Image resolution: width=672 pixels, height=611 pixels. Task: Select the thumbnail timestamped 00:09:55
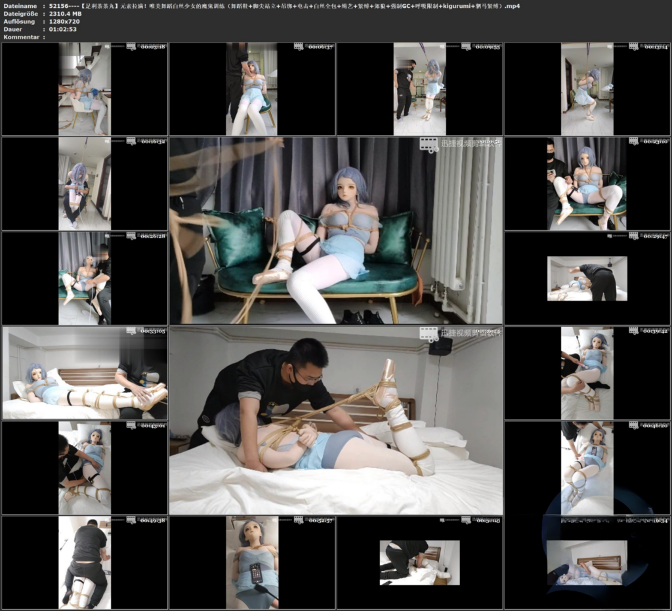419,89
